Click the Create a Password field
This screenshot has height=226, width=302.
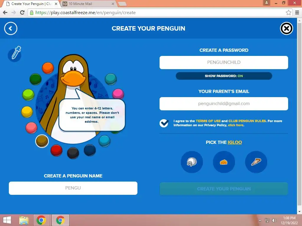click(224, 62)
